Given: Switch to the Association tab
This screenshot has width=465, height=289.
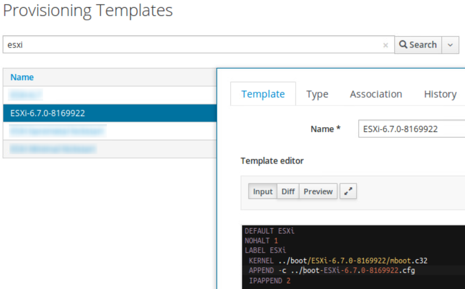Looking at the screenshot, I should (x=376, y=94).
